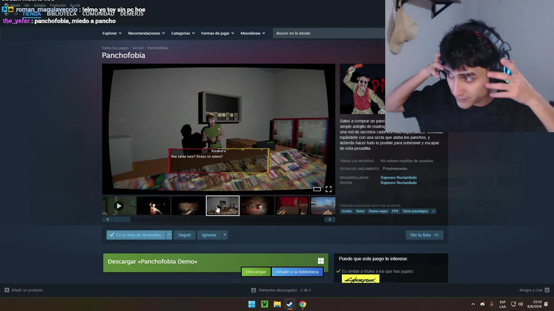Viewport: 554px width, 311px height.
Task: Open the DEMERJS profile tab
Action: [x=132, y=14]
